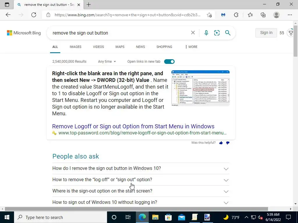Open the clock showing 5:39 AM
Viewport: 298px width, 223px height.
(273, 217)
